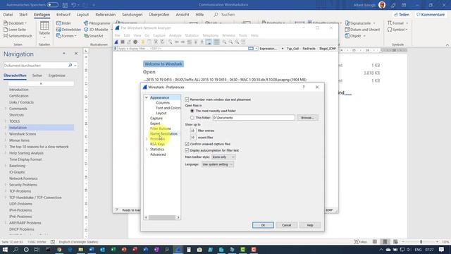Insert Piktogramme from Word ribbon
Viewport: 451px width, 254px height.
(x=97, y=23)
